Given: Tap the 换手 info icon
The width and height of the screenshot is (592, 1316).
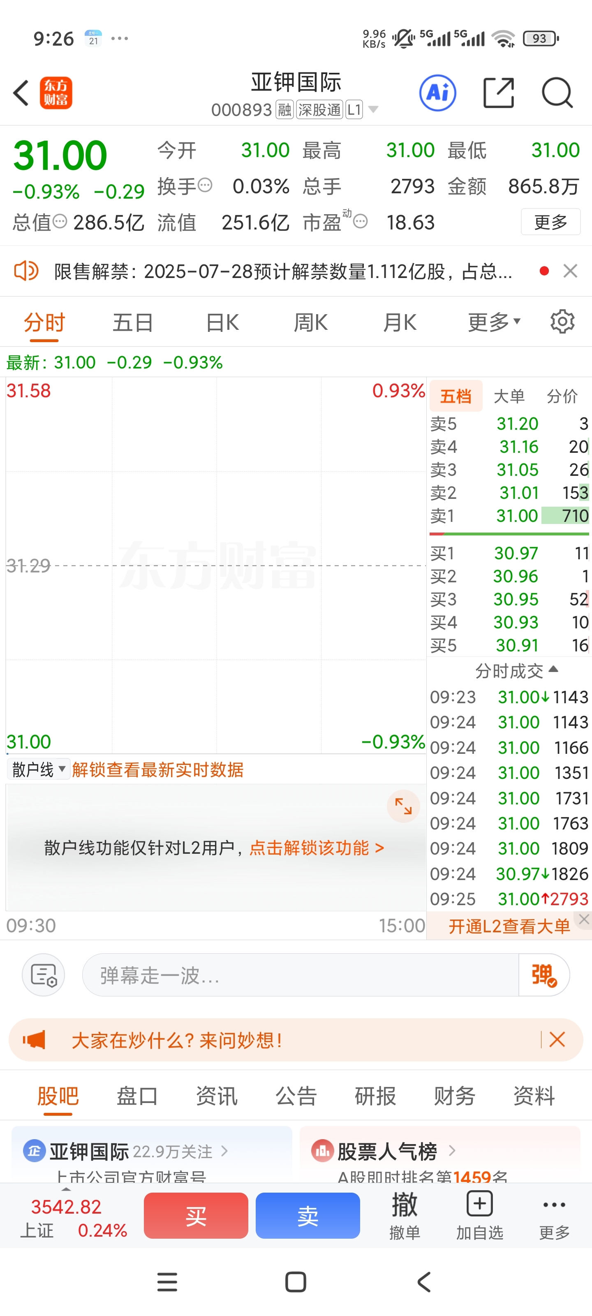Looking at the screenshot, I should [205, 185].
